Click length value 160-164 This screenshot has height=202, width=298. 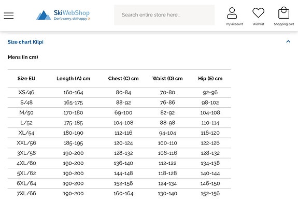[x=74, y=93]
